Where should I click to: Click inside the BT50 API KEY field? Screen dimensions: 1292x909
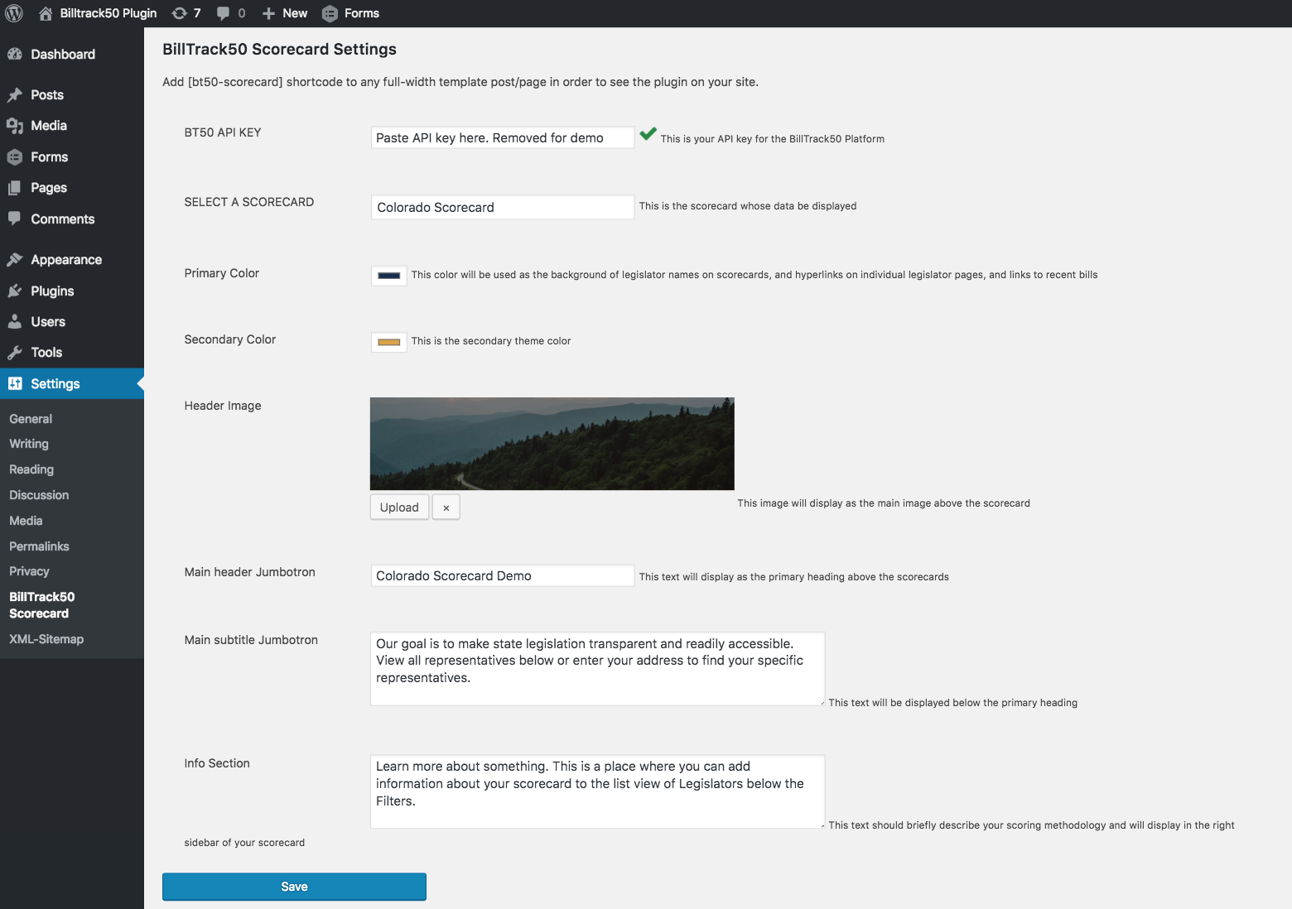point(502,137)
